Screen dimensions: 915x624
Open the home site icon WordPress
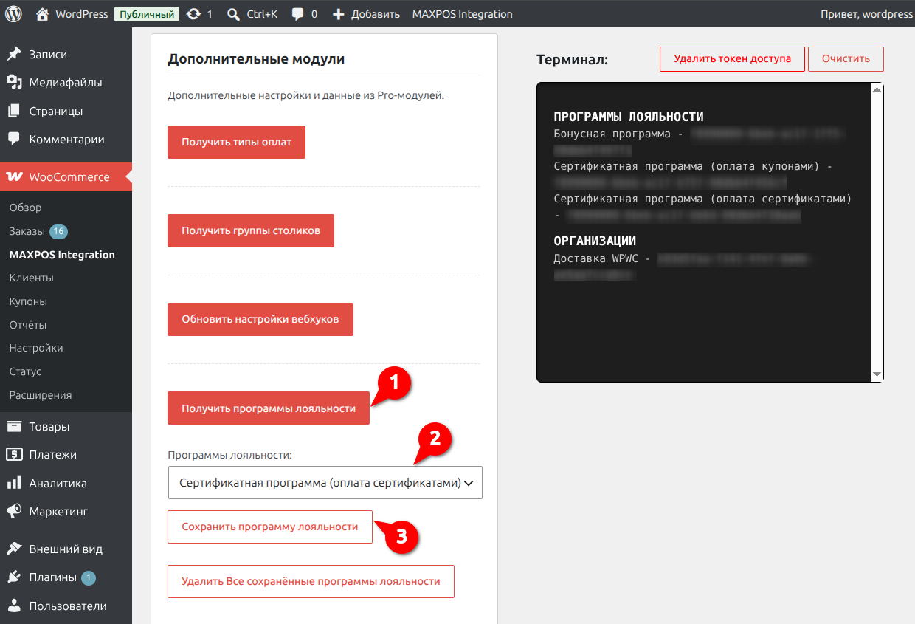point(43,14)
